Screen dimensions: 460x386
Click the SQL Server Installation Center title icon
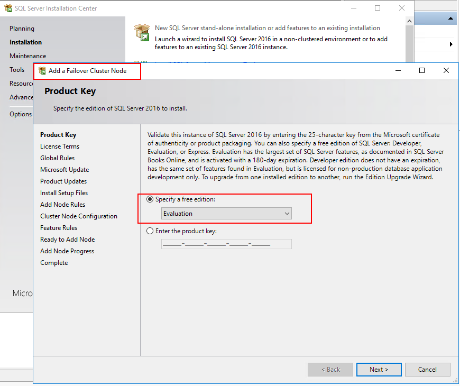click(8, 8)
